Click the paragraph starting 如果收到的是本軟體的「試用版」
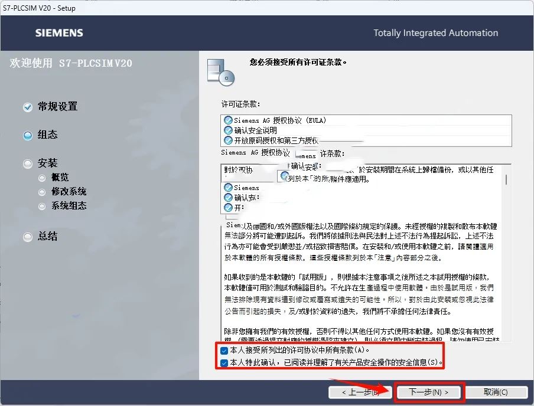Screen dimensions: 534x406 pos(359,294)
